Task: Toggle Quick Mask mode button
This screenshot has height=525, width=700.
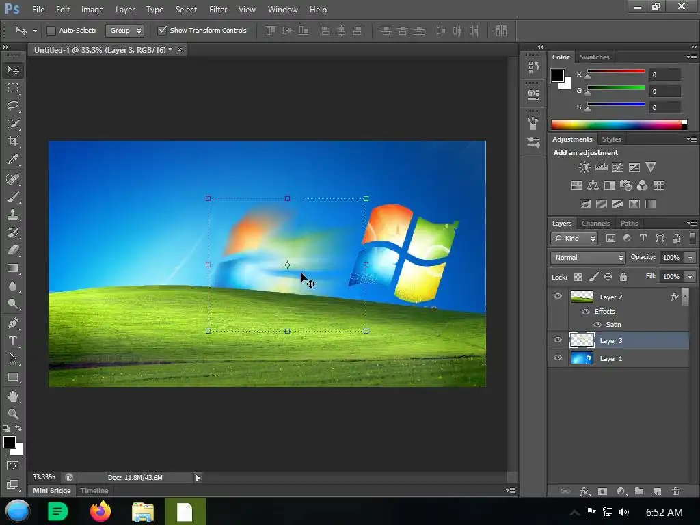Action: pos(13,466)
